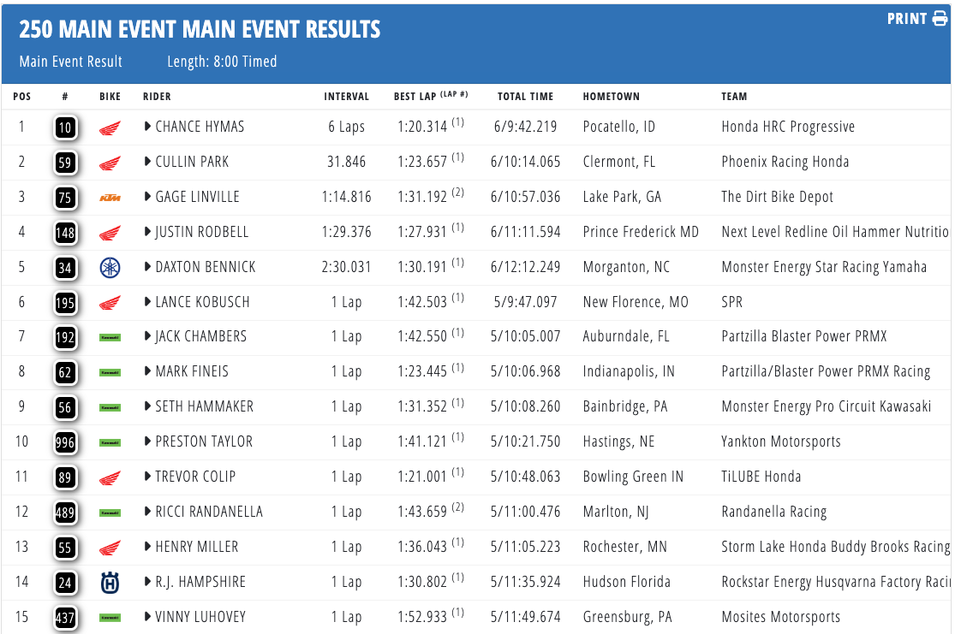Click R.J. Hampshire's Husqvarna bike logo
This screenshot has height=634, width=955.
[110, 583]
